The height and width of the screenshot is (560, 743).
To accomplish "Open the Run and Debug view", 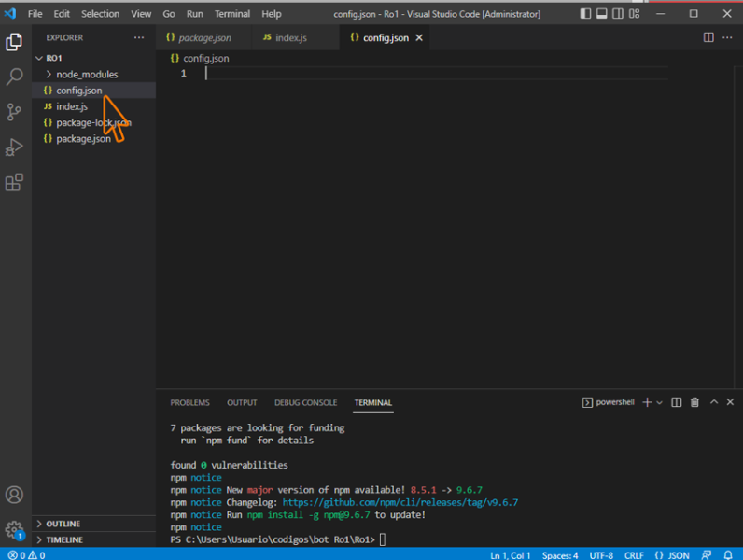I will point(14,147).
